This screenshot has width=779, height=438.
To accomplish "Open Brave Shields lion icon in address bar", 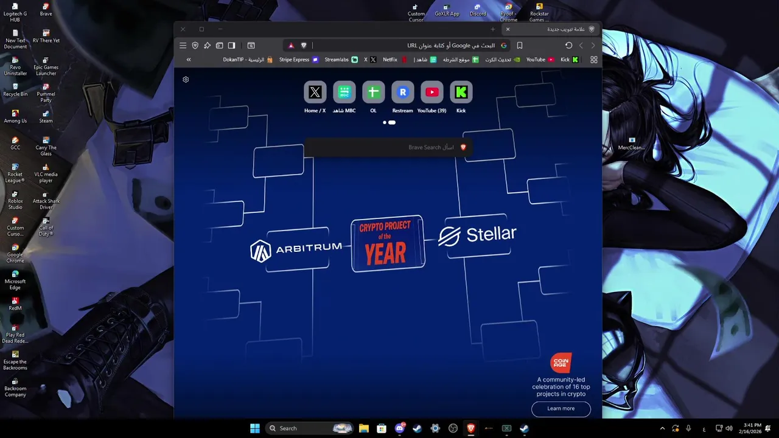I will click(x=304, y=46).
